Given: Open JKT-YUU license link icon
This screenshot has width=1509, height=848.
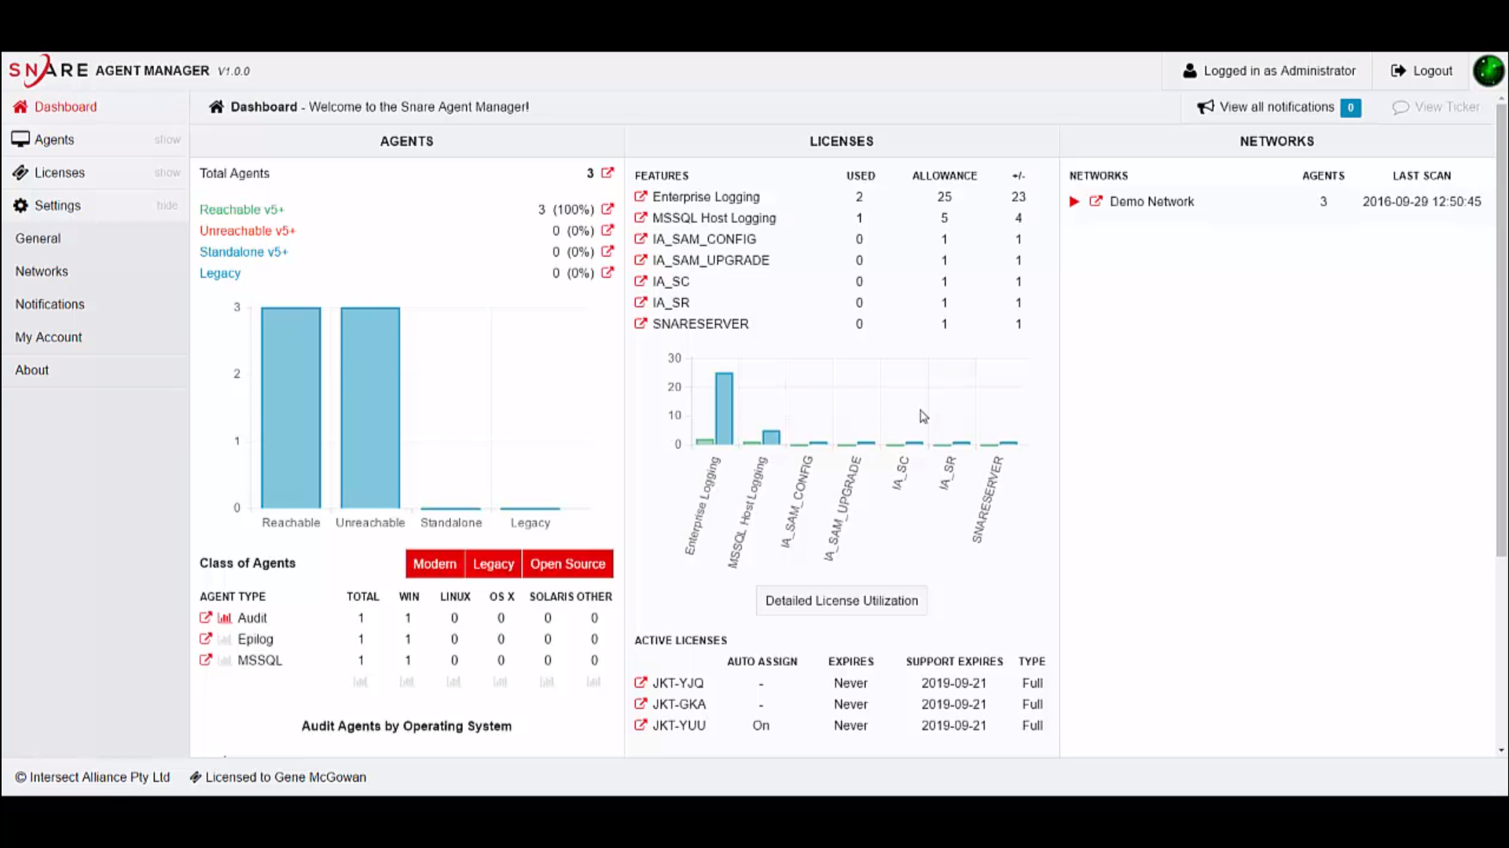Looking at the screenshot, I should tap(641, 726).
